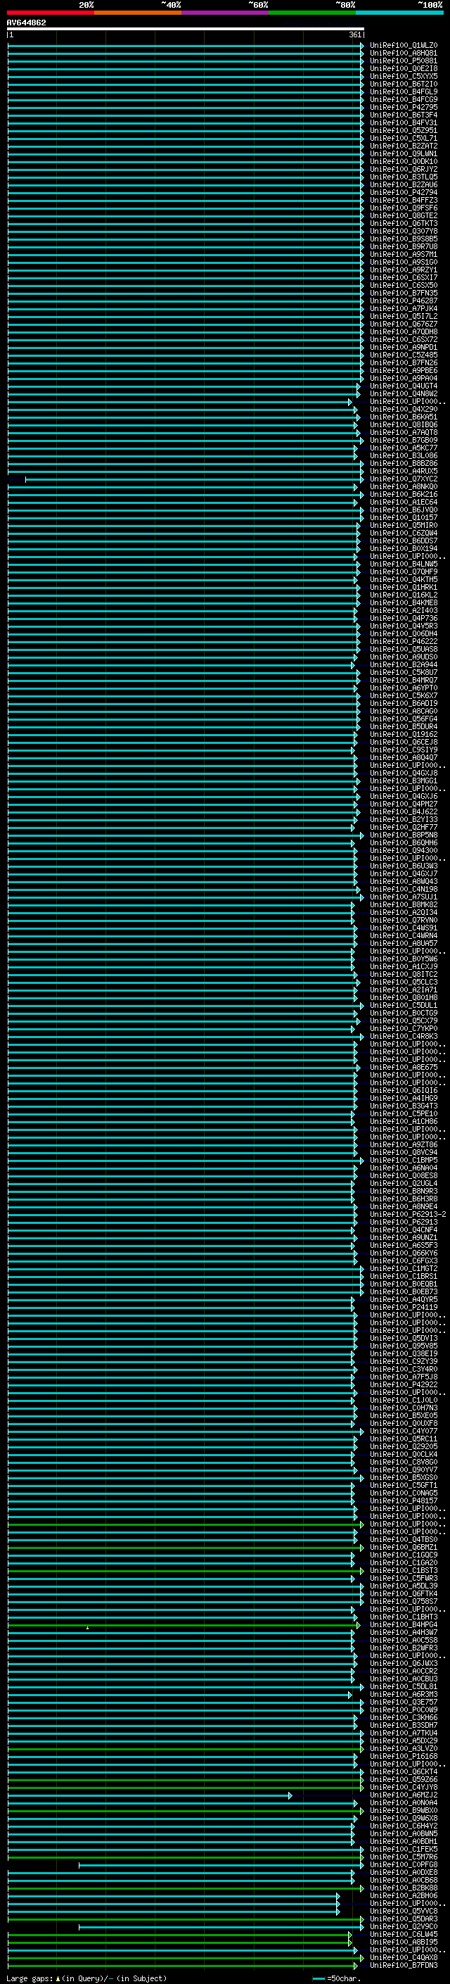Select hit label UniRef100_Q4N8W2
This screenshot has height=1984, width=450.
click(403, 393)
